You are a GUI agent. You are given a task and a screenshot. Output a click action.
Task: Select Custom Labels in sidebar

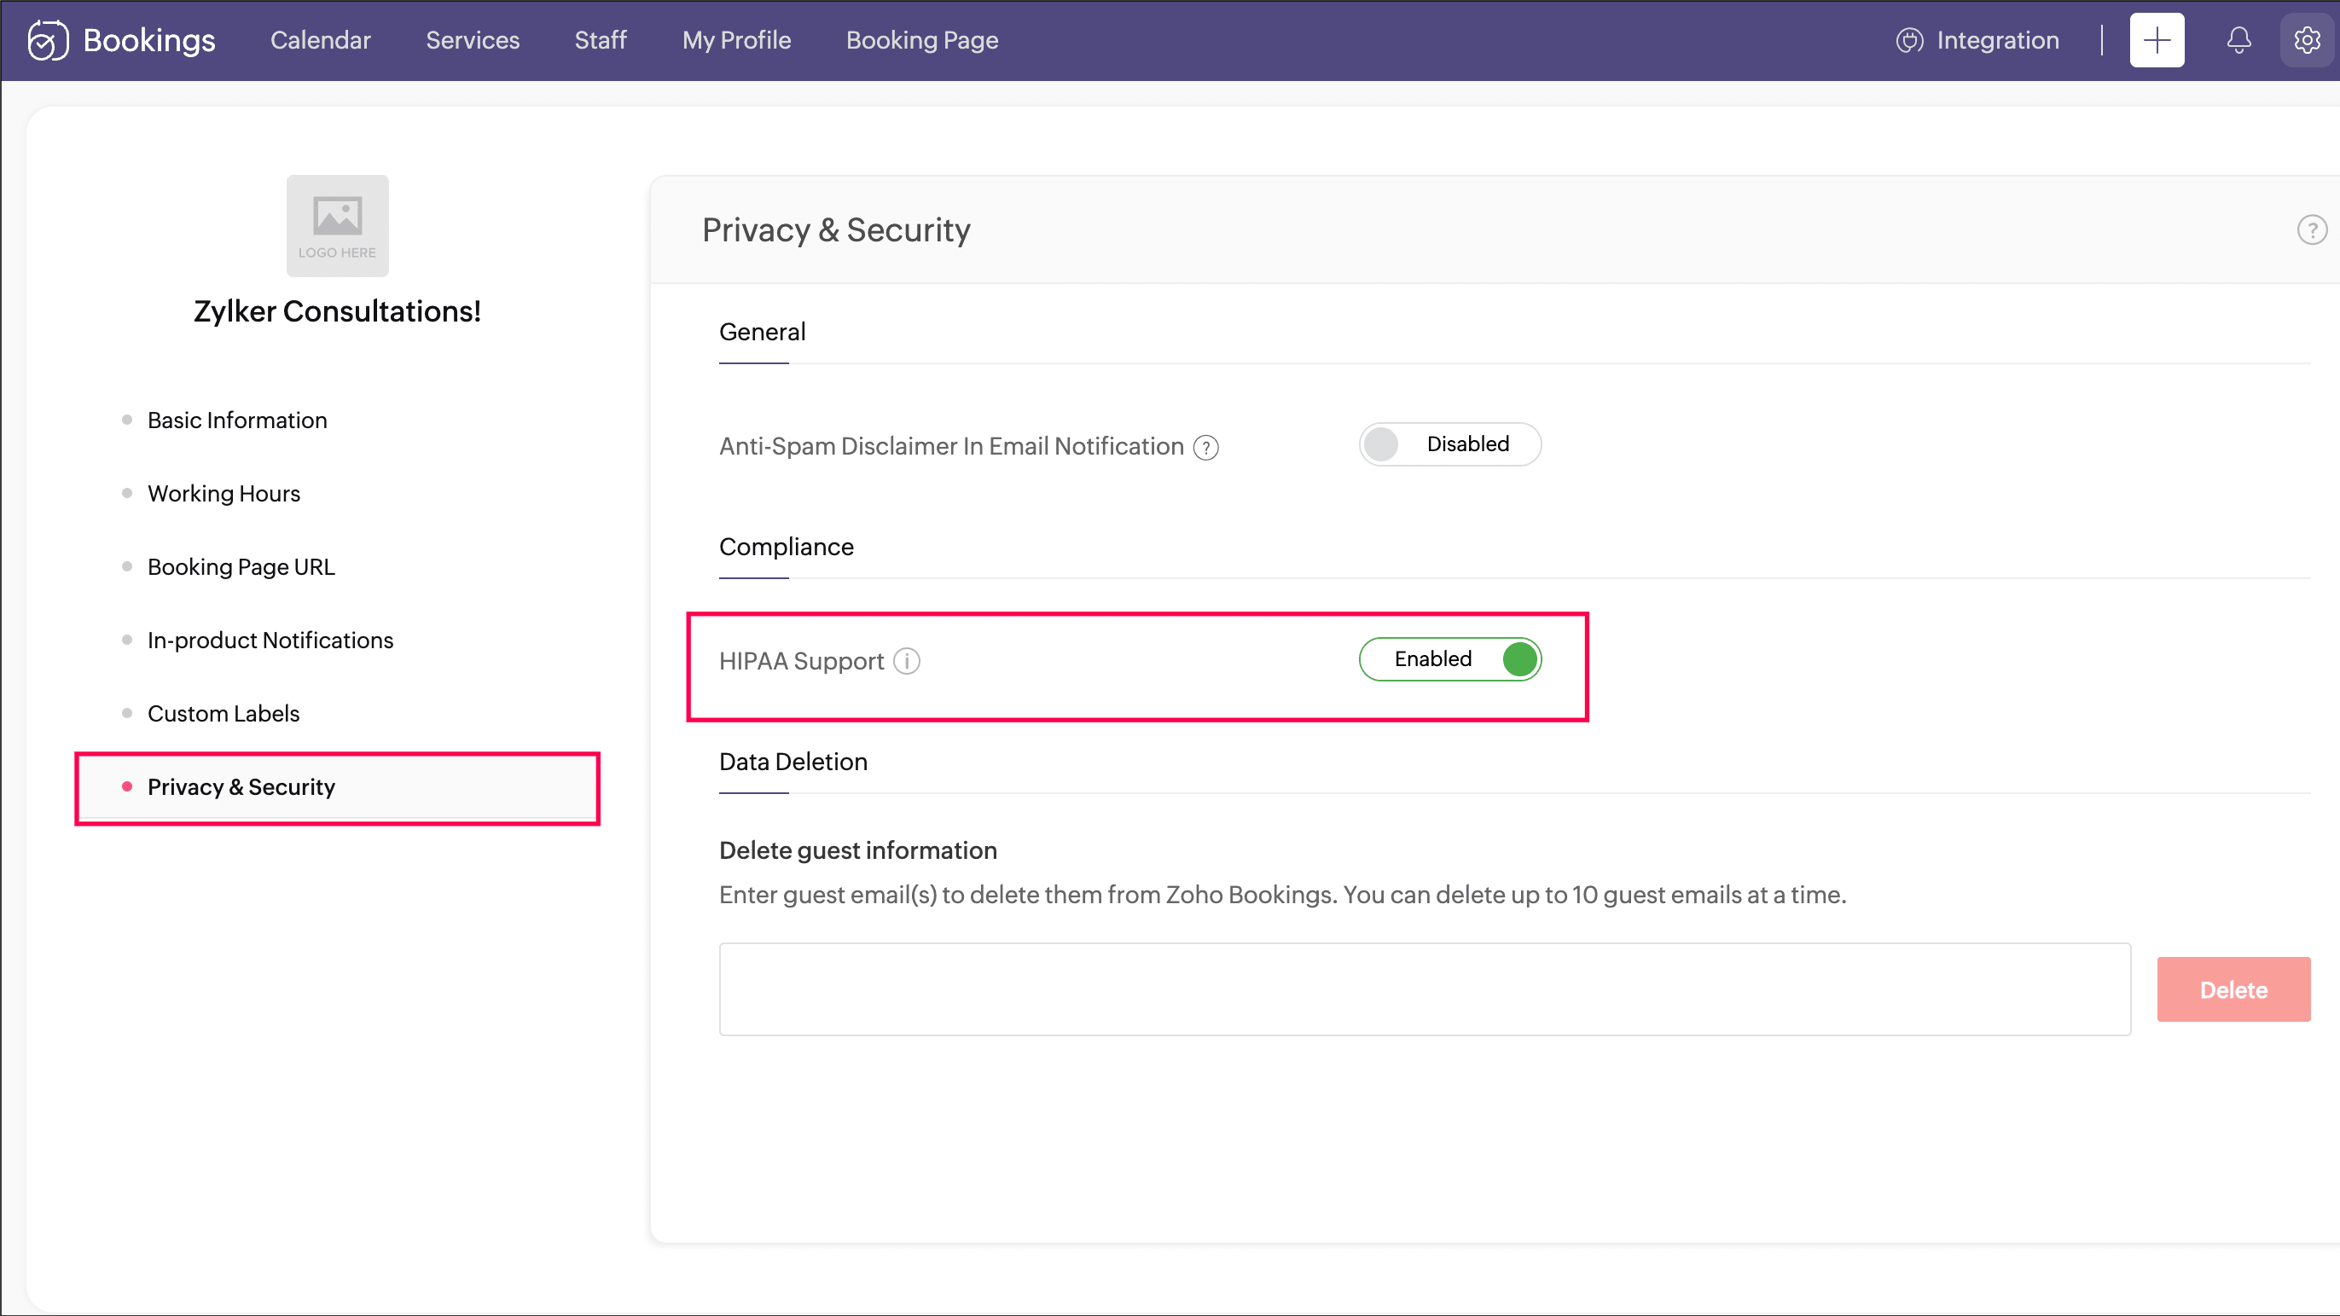point(224,714)
